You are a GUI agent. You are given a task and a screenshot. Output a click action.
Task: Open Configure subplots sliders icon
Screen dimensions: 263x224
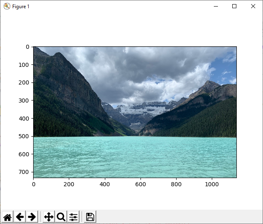coord(73,217)
